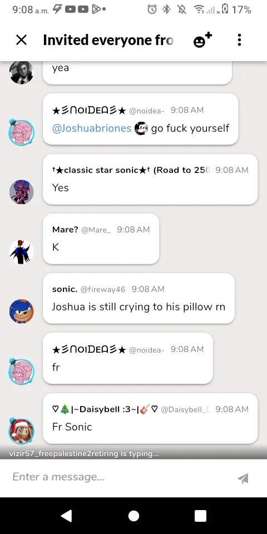Image resolution: width=267 pixels, height=534 pixels.
Task: Tap the mouse emoji icon in NOIDEA's message
Action: 141,128
